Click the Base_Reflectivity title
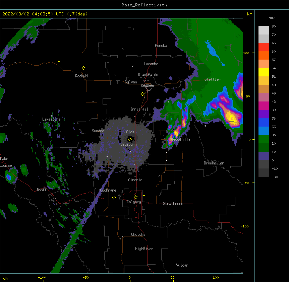 click(144, 5)
